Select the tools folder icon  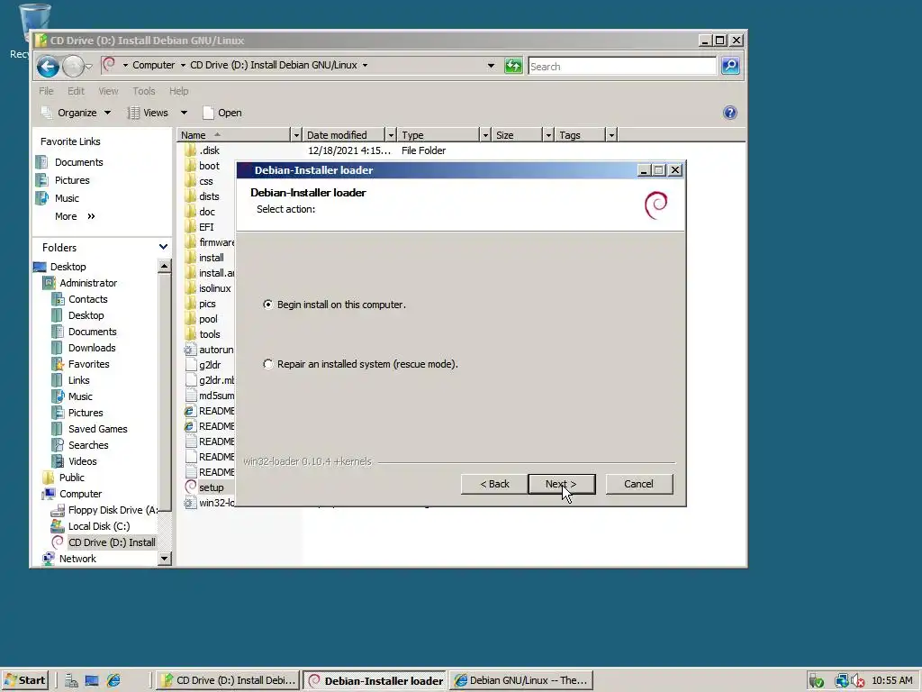pos(190,333)
